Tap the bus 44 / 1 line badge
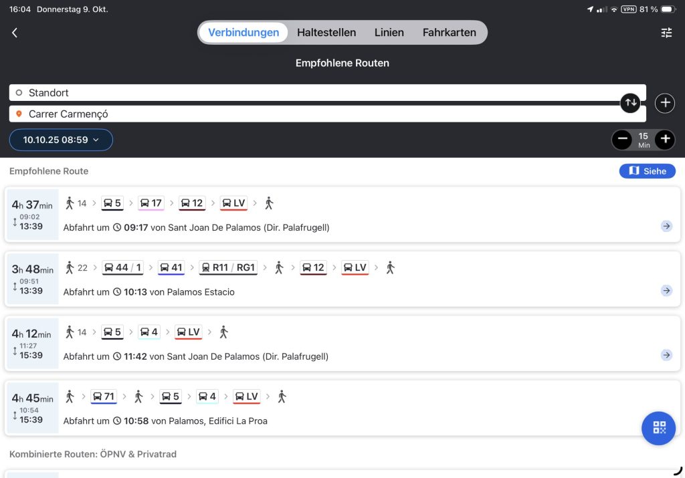685x478 pixels. click(122, 268)
